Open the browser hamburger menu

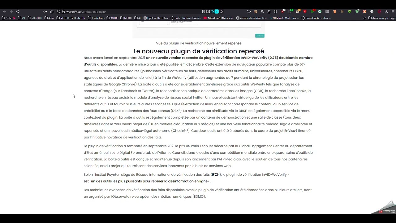(x=393, y=11)
